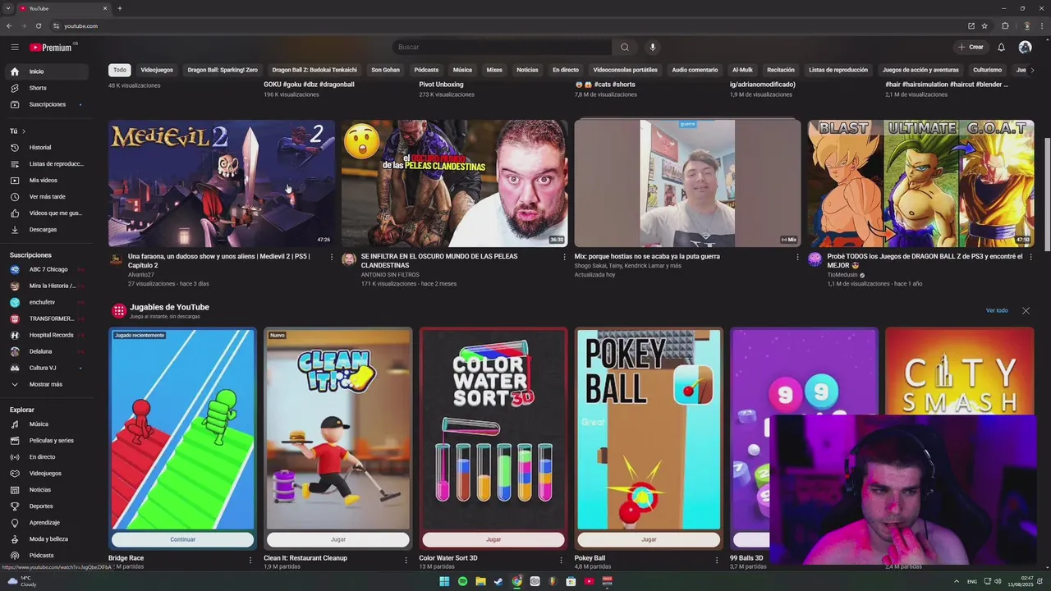Open Historial in the sidebar
This screenshot has width=1051, height=591.
tap(48, 148)
